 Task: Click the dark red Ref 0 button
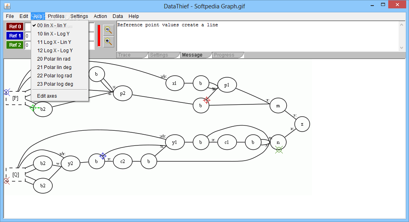click(x=15, y=27)
